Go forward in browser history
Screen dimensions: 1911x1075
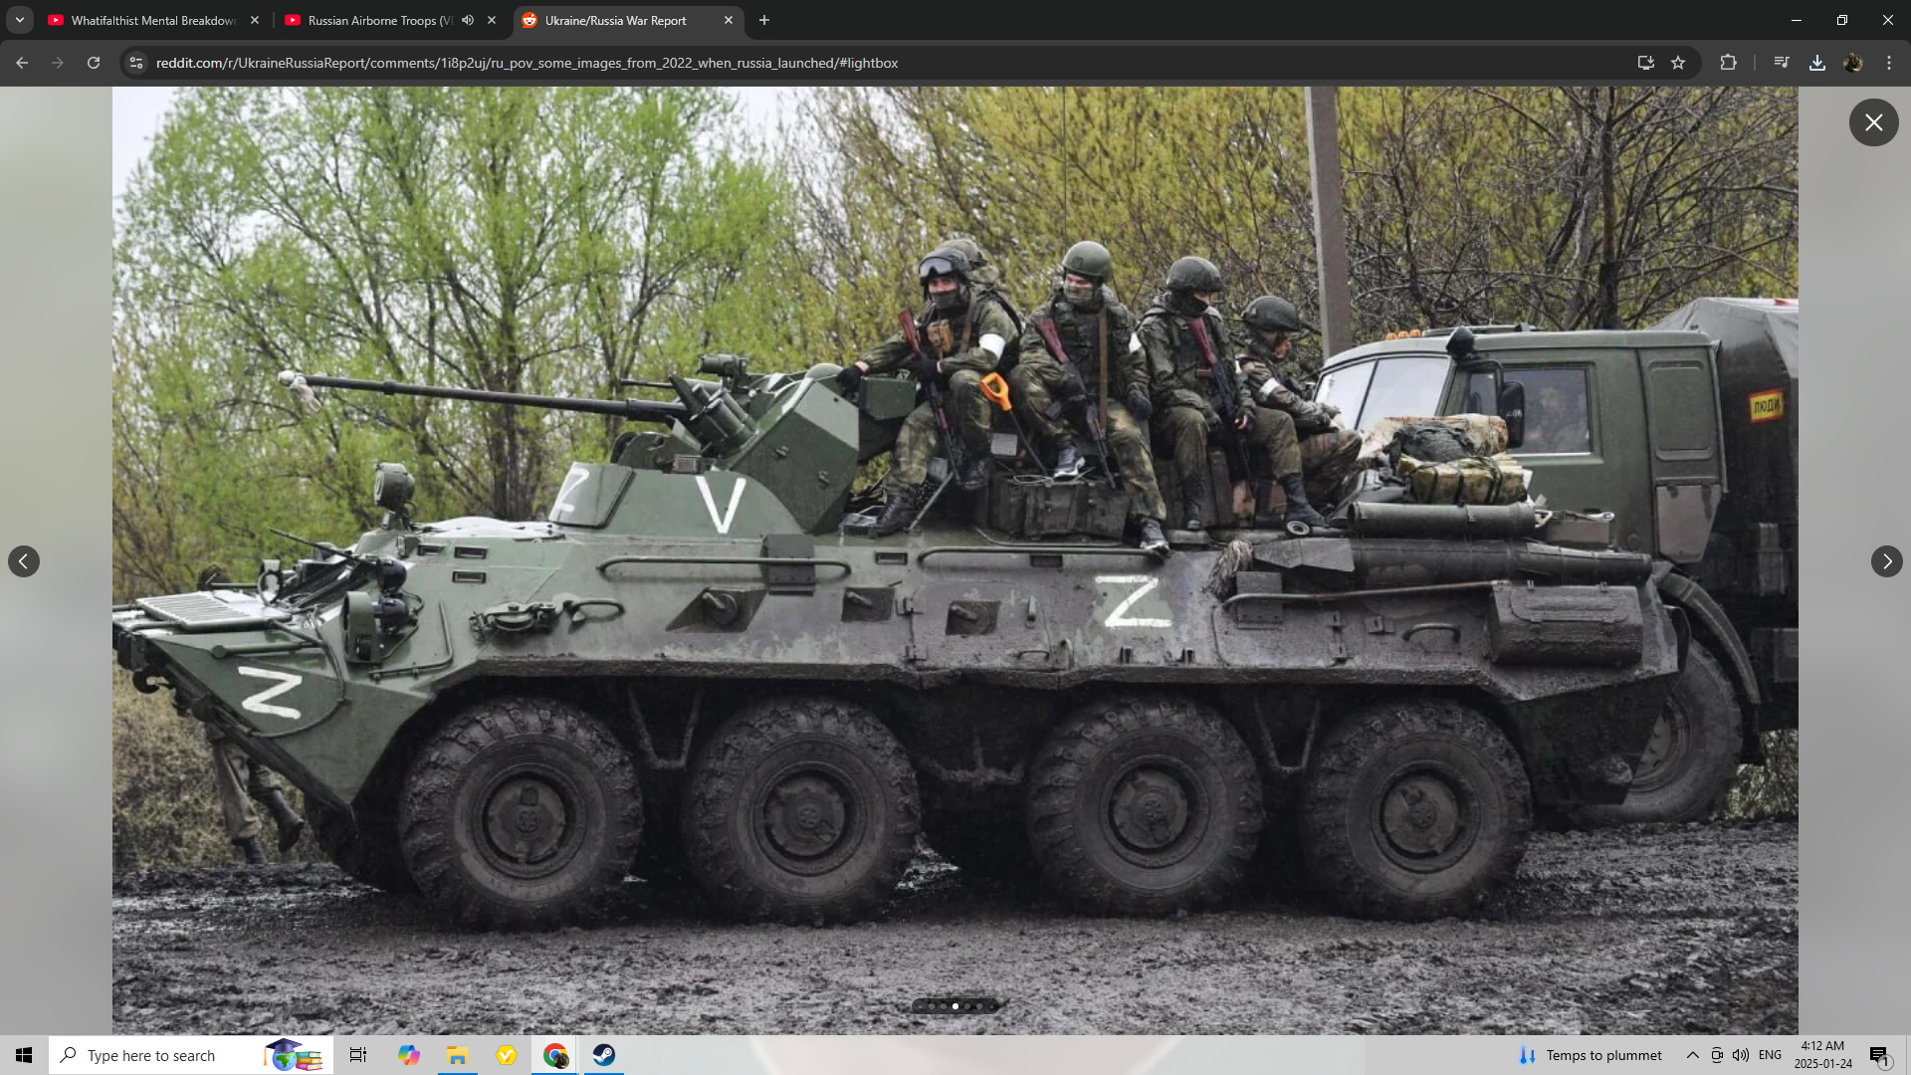[58, 63]
